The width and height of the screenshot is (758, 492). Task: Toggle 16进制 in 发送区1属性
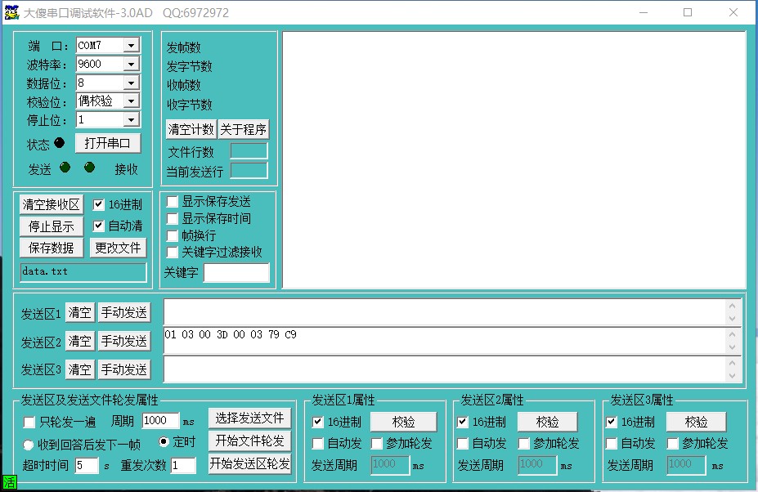tap(317, 422)
